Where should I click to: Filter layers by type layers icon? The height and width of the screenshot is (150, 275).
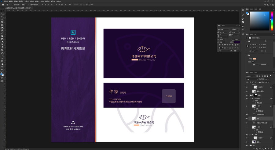point(262,76)
